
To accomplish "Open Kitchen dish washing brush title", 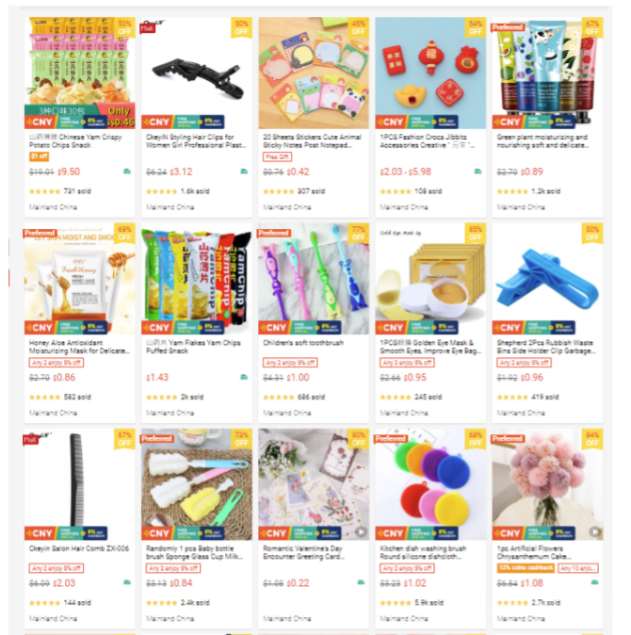I will point(423,552).
